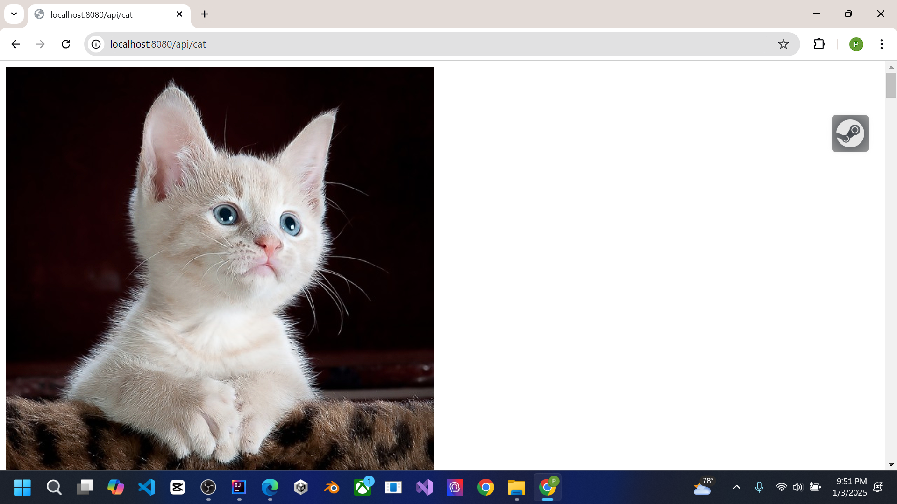Open Wi-Fi network settings icon
The height and width of the screenshot is (504, 897).
pos(781,488)
